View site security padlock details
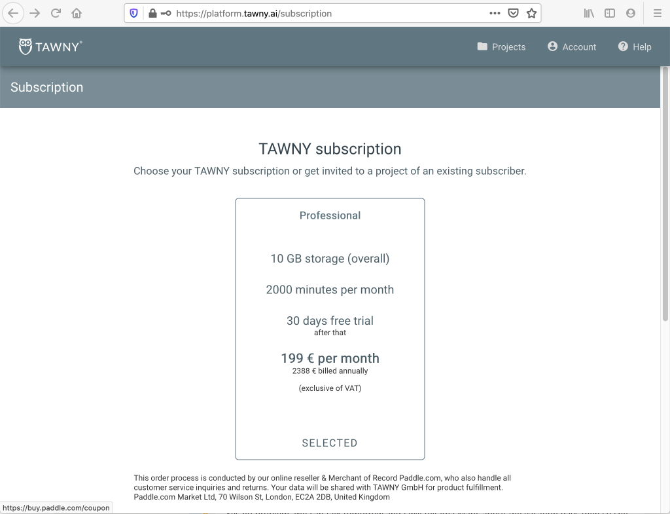 click(x=152, y=13)
